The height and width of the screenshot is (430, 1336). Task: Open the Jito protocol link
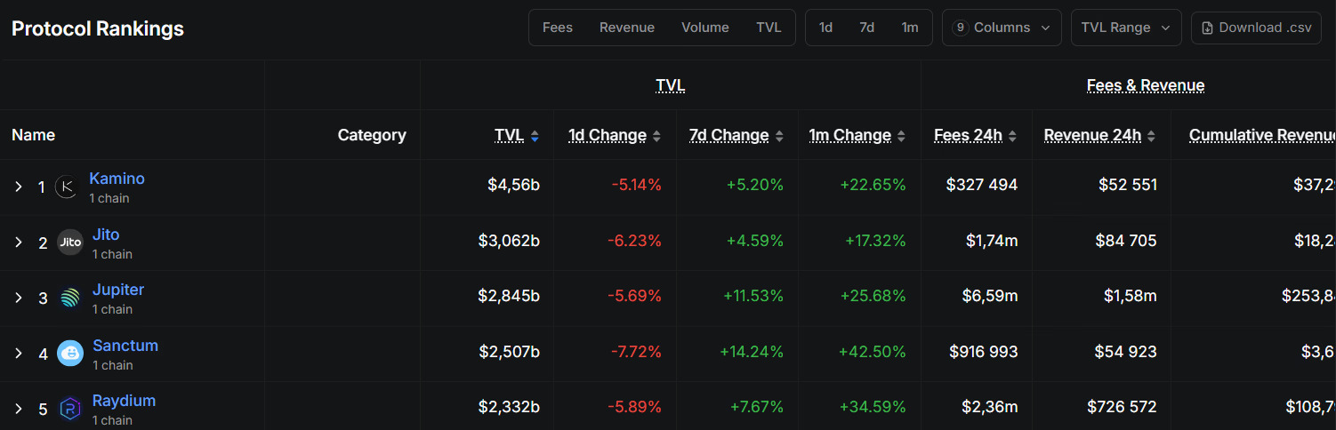point(106,235)
